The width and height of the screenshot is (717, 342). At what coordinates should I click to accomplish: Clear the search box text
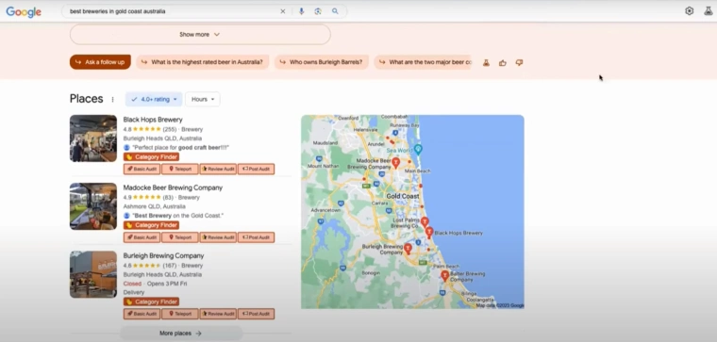point(283,11)
